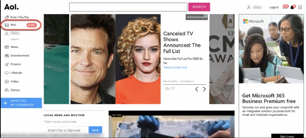Click the plus icon on Make AOL My Homepage
Screen dimensions: 306x138
[5, 103]
